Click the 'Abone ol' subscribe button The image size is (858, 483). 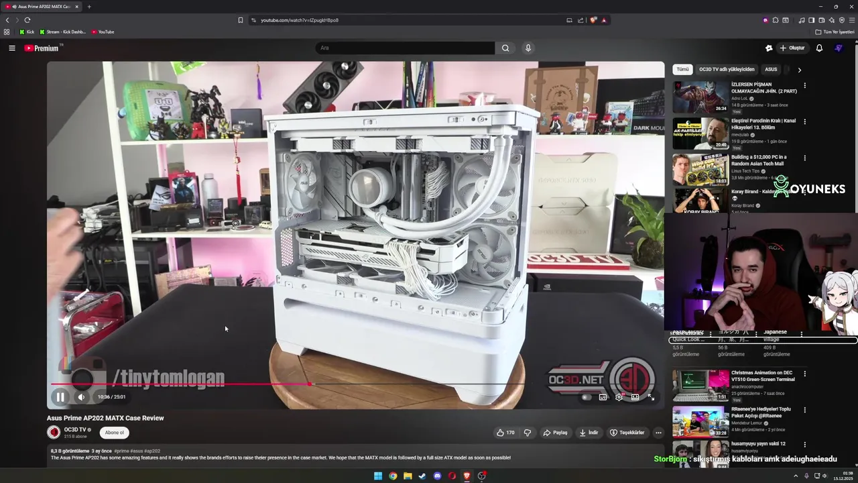115,433
